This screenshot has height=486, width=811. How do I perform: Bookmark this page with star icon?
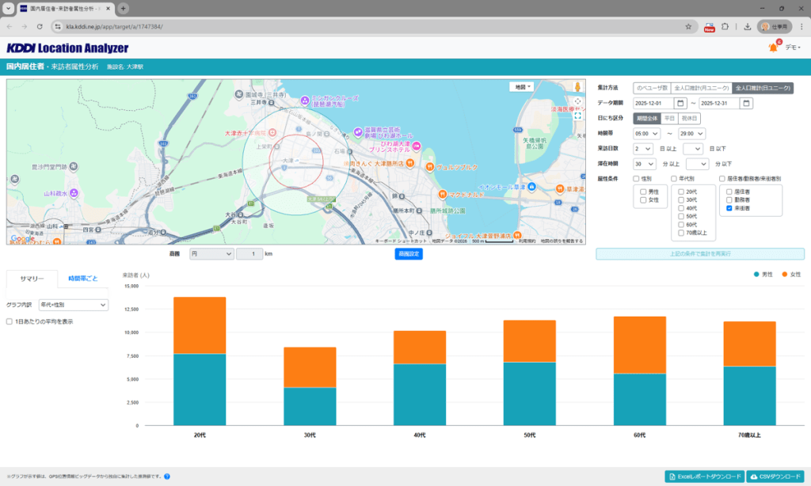click(x=689, y=26)
